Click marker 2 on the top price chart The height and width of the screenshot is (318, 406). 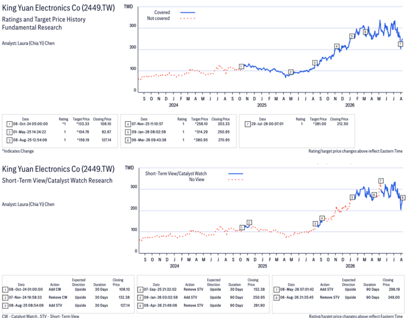coord(291,72)
